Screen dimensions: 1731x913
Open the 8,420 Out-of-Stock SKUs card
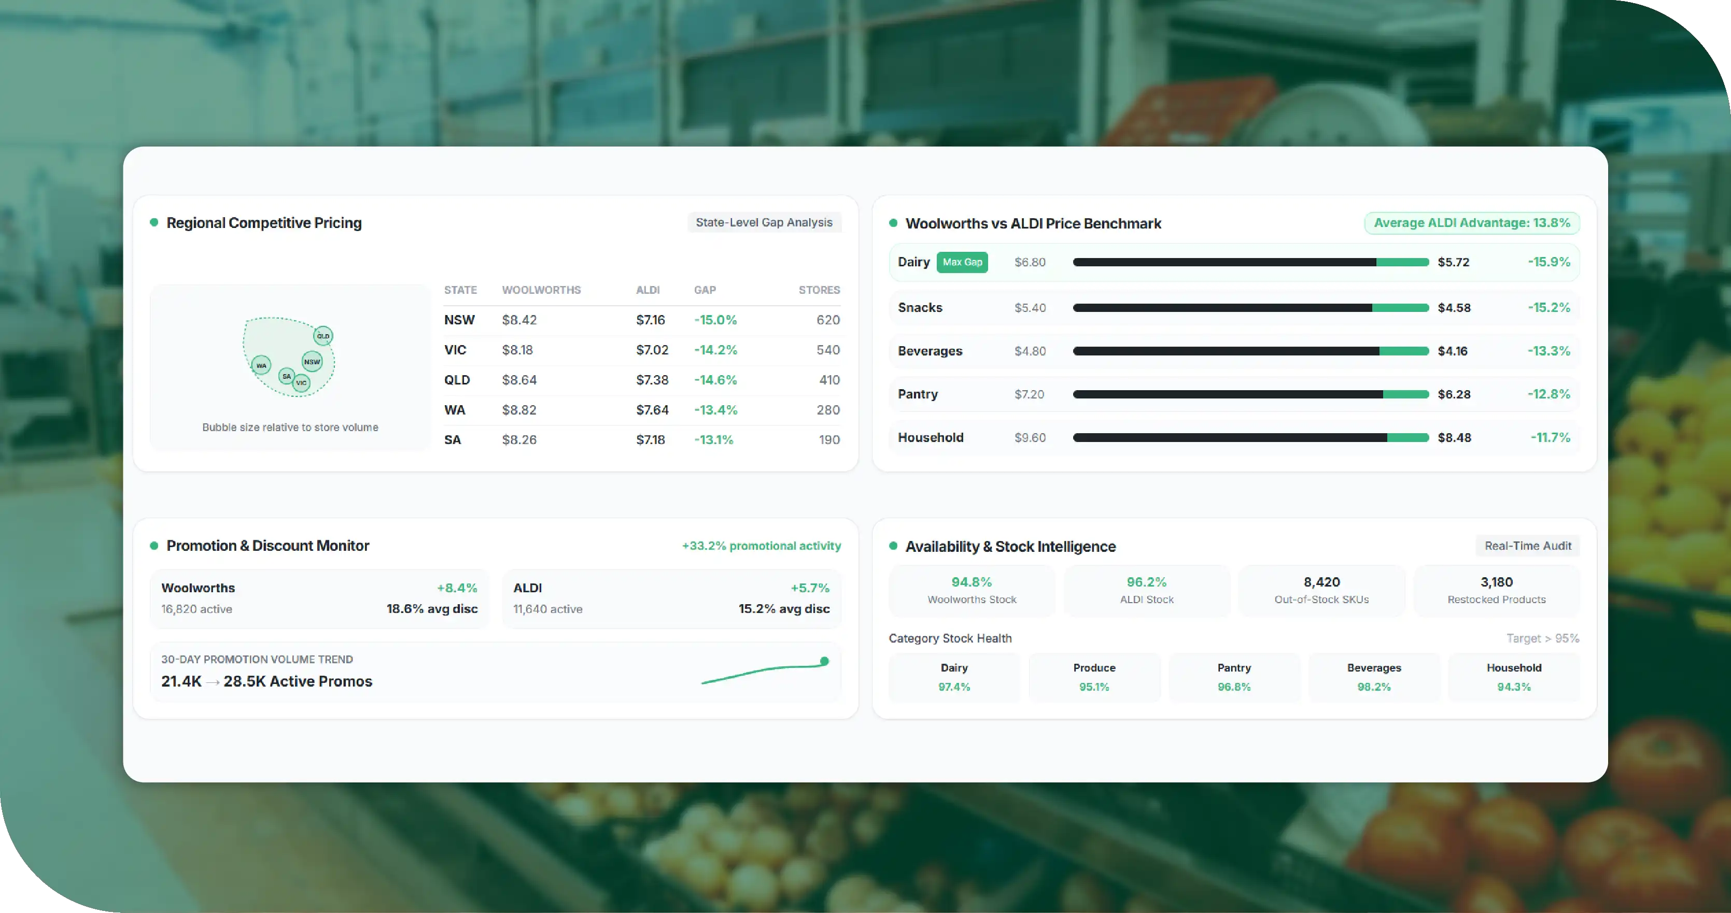pyautogui.click(x=1321, y=591)
